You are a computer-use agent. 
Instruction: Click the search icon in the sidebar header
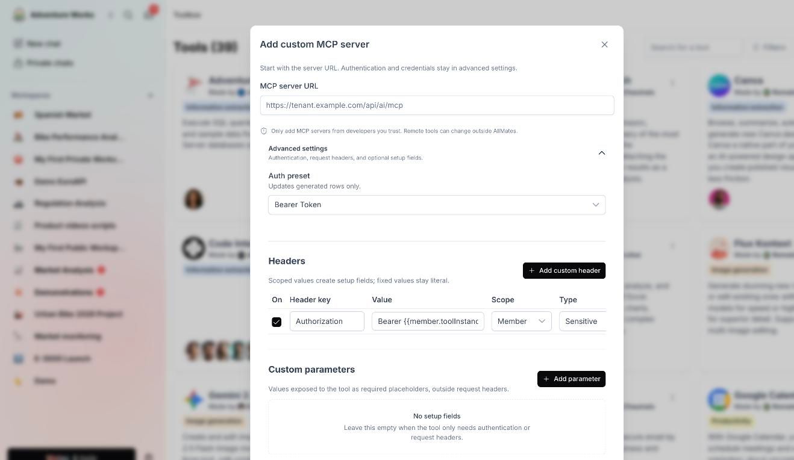coord(128,15)
